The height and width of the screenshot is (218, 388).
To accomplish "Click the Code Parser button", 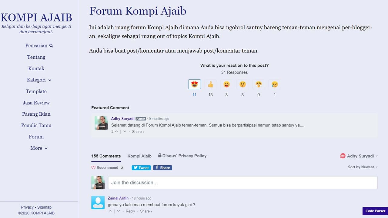I will 375,211.
